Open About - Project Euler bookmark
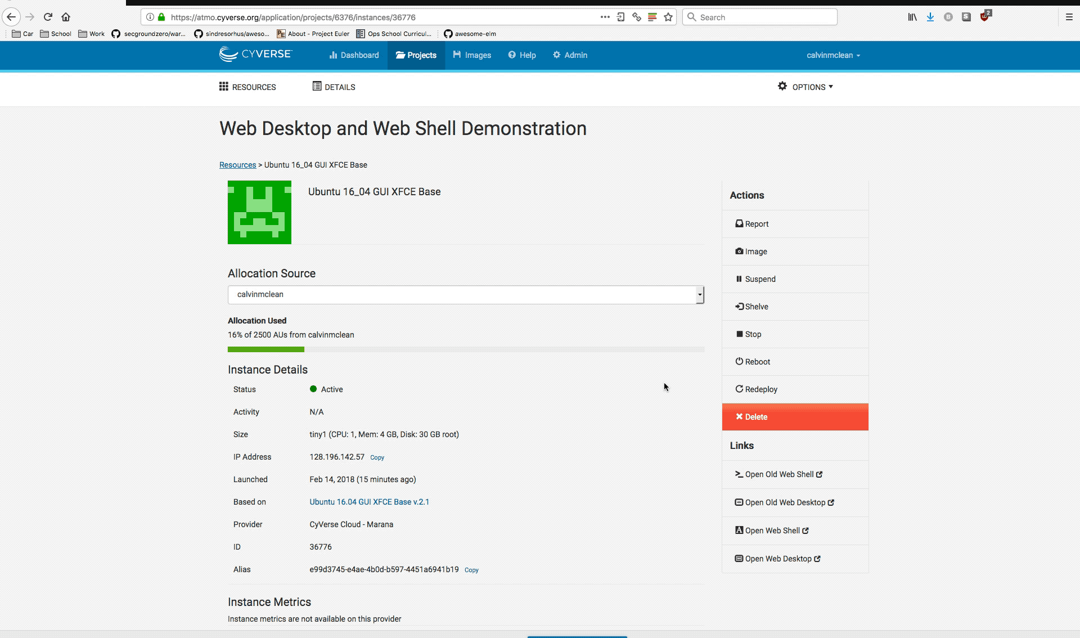 313,34
